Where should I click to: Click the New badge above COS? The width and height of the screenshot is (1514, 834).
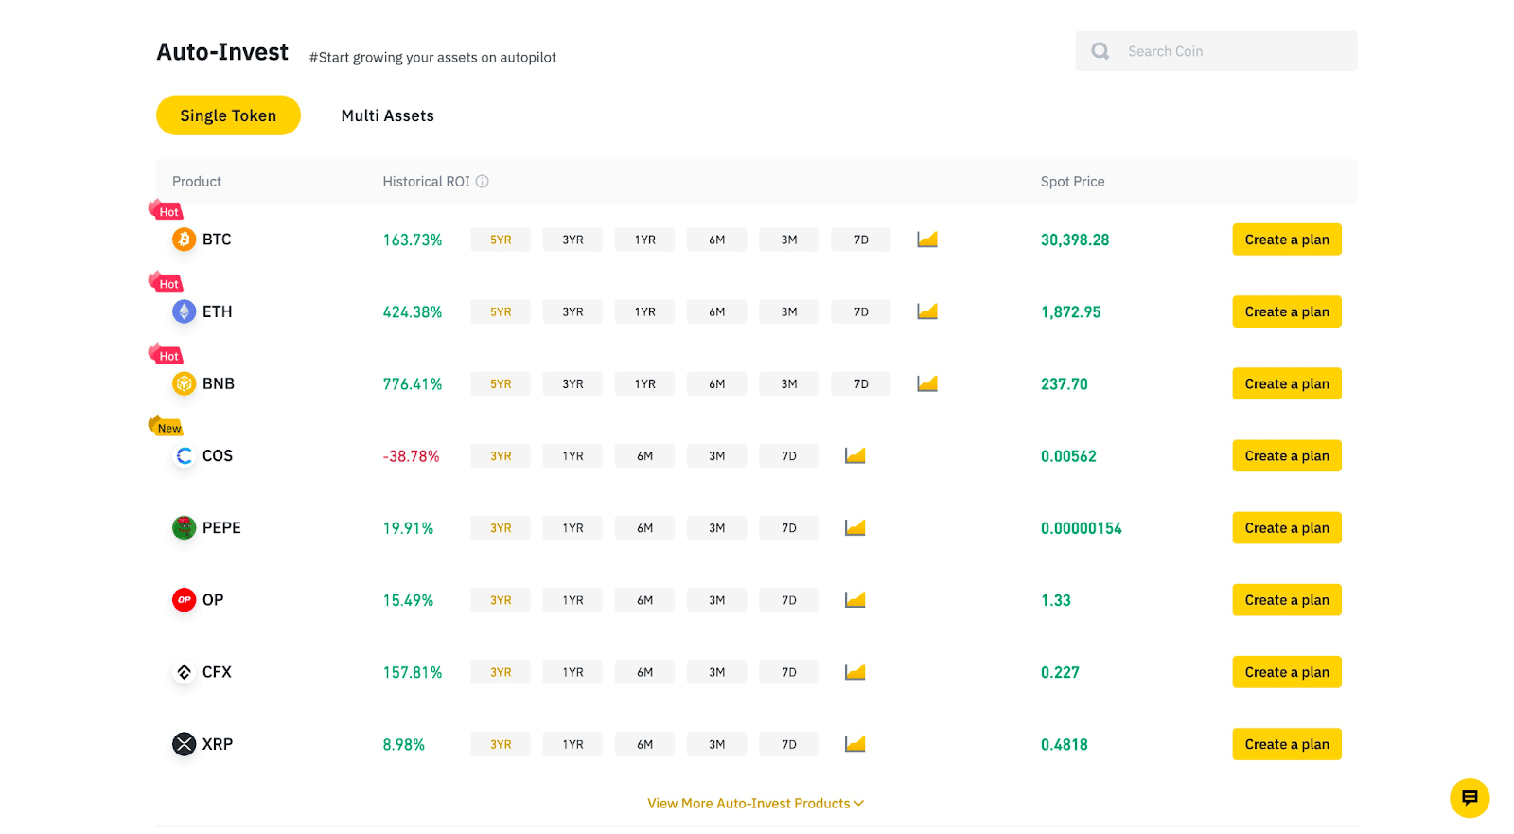tap(166, 426)
